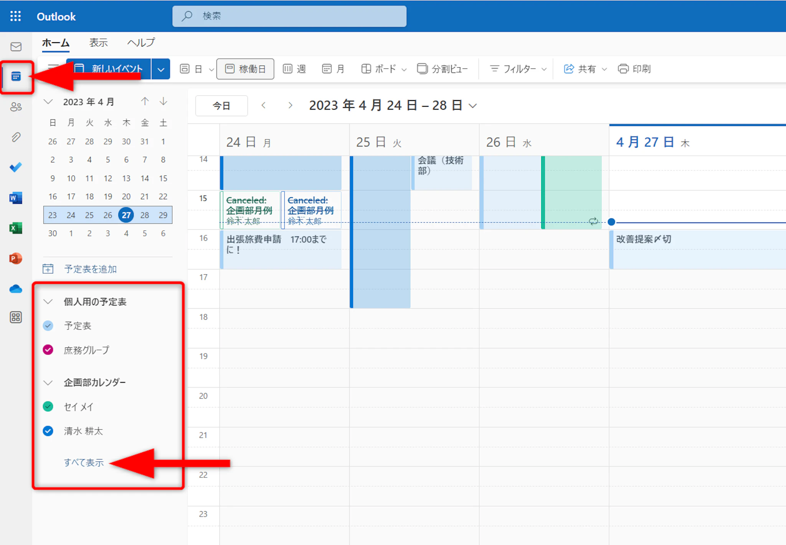Open the 新しいイベント dropdown arrow

[161, 69]
